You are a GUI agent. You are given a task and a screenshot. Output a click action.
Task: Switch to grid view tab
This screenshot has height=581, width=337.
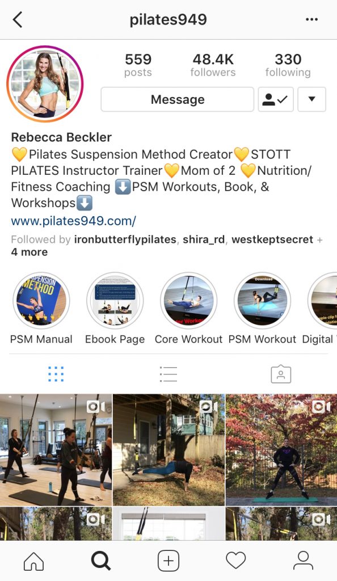(56, 374)
